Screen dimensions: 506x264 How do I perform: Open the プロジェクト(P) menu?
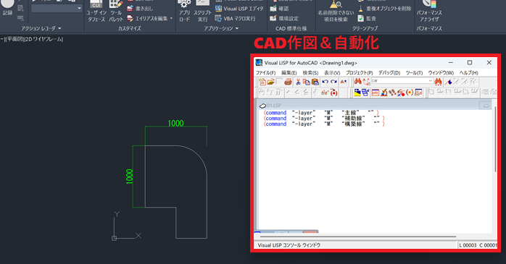pos(359,73)
